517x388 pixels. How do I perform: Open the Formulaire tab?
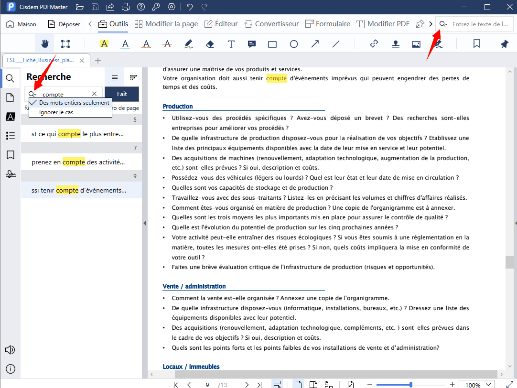328,24
